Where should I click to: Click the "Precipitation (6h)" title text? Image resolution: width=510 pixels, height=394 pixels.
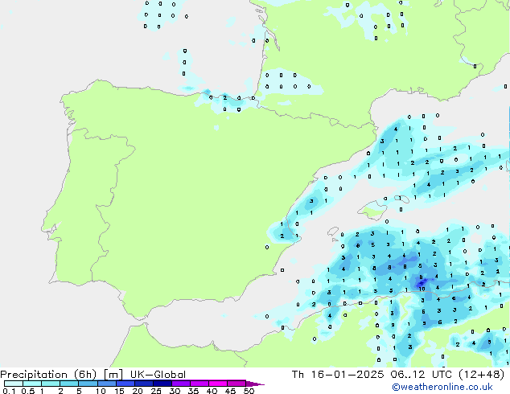tap(48, 375)
